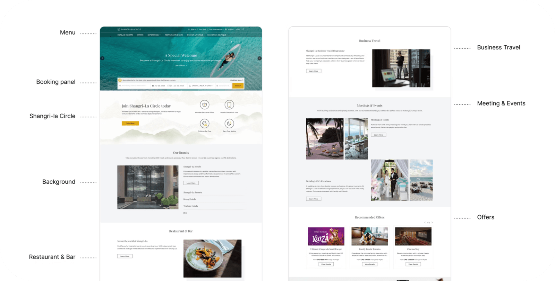Show previous recommended offers page
This screenshot has height=281, width=555.
425,223
